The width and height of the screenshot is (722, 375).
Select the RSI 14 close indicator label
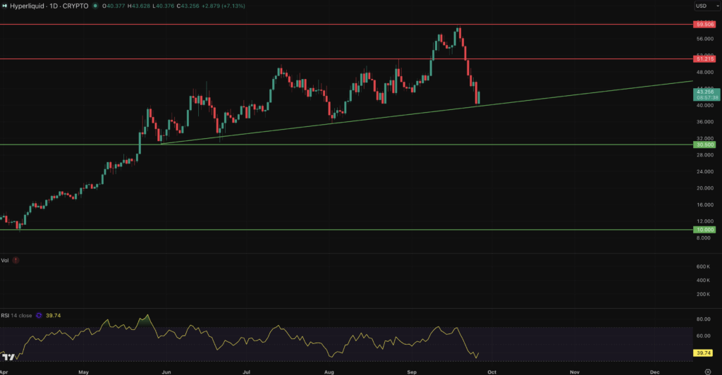click(17, 316)
